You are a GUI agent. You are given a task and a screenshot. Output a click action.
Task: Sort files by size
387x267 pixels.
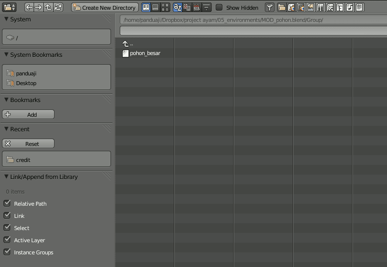click(x=206, y=7)
